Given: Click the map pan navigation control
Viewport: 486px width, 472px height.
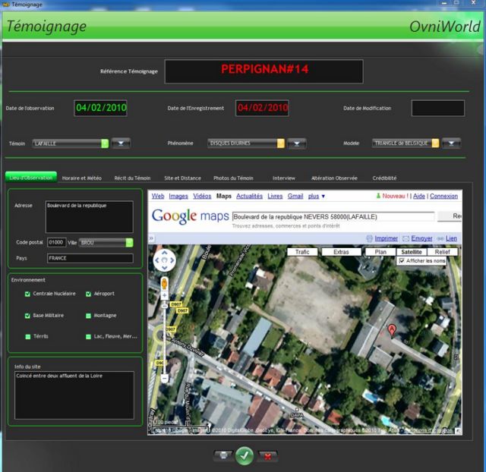Looking at the screenshot, I should coord(164,260).
